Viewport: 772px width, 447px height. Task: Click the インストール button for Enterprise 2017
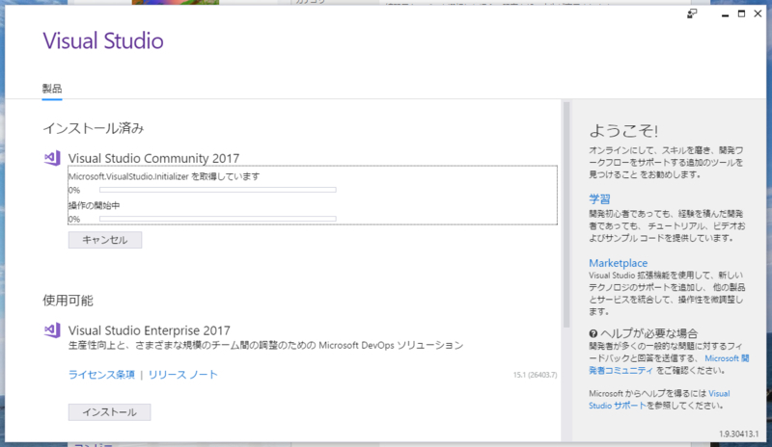click(x=109, y=412)
